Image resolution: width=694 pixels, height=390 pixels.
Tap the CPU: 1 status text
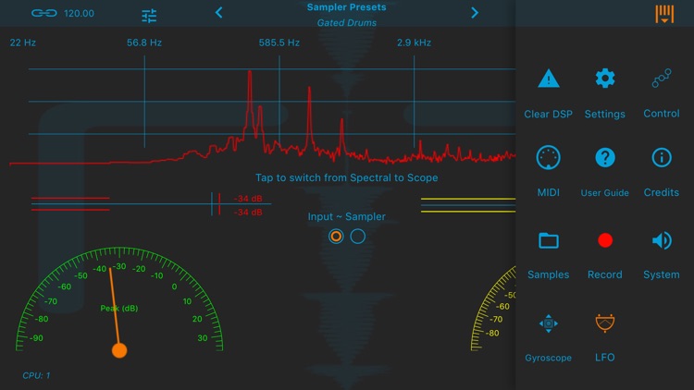click(36, 375)
